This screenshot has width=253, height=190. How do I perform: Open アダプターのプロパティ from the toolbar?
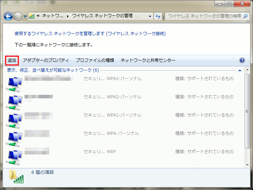[46, 60]
